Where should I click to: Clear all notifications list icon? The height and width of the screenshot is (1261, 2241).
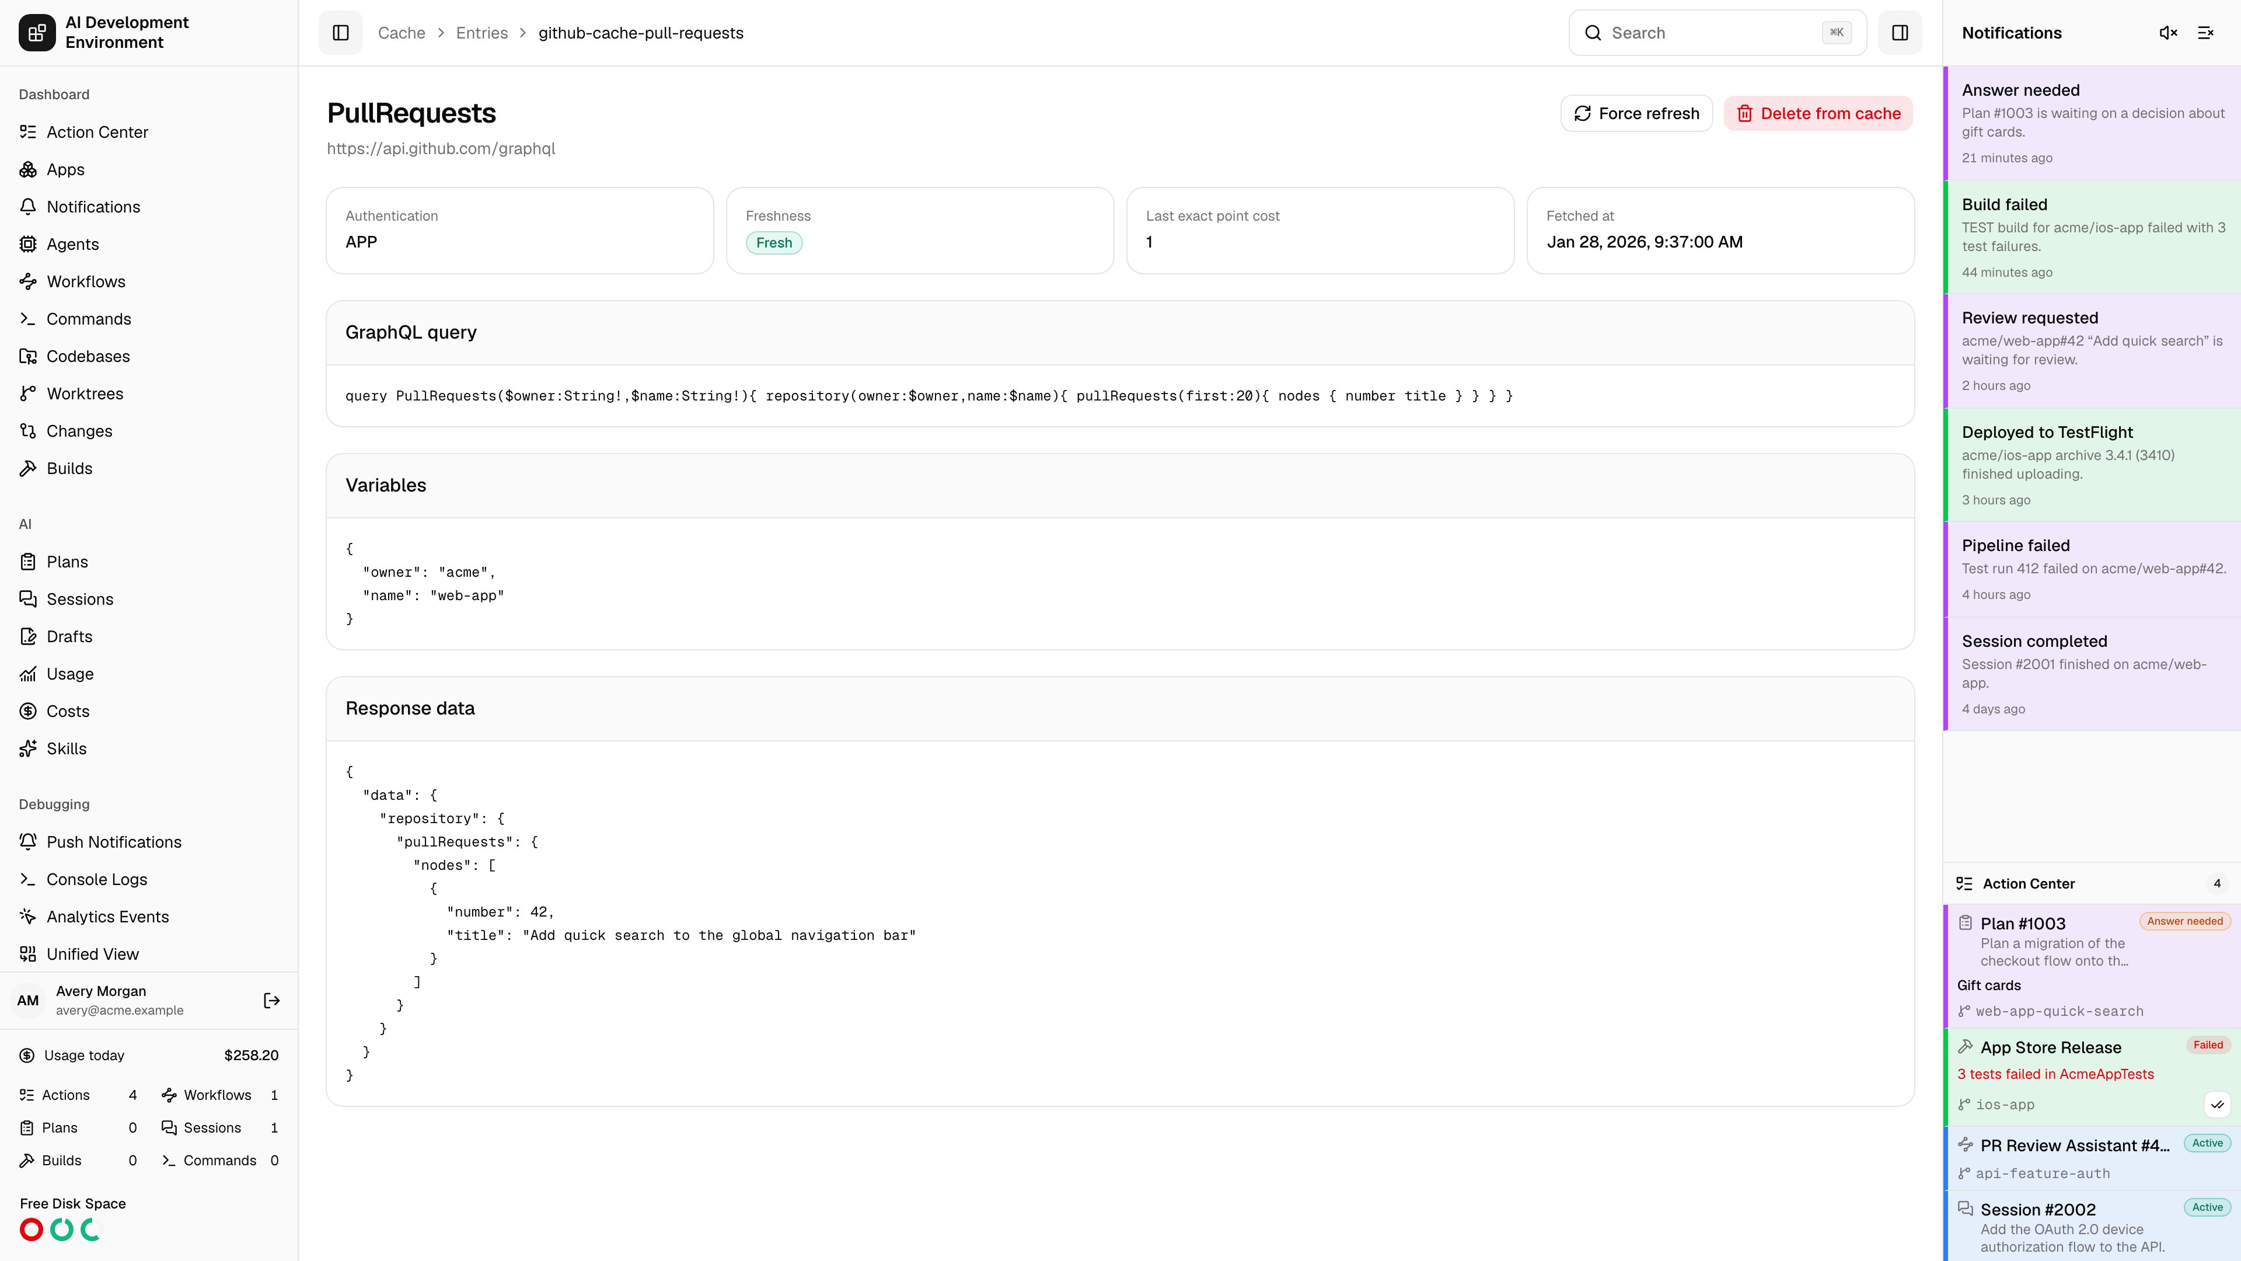point(2205,33)
